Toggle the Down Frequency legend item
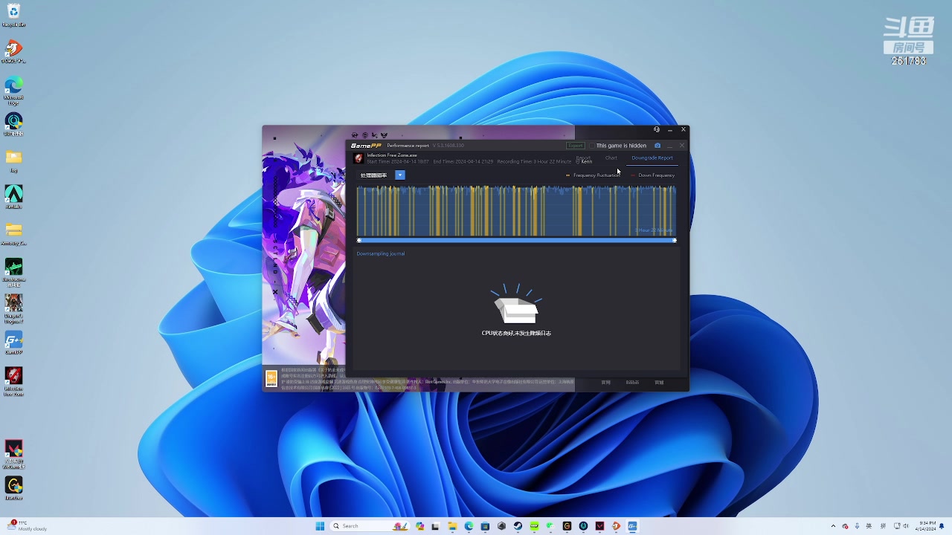Image resolution: width=952 pixels, height=535 pixels. (652, 175)
